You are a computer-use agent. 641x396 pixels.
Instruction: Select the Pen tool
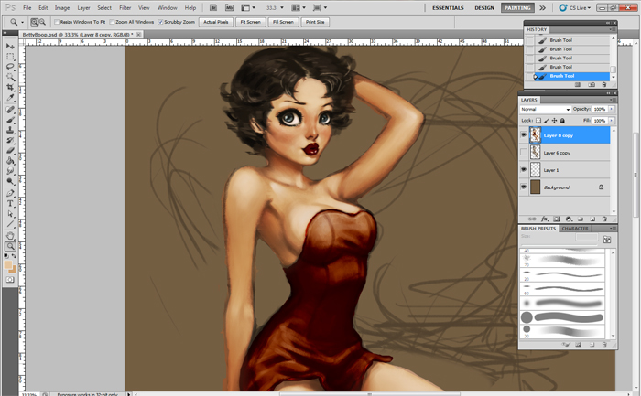coord(10,193)
